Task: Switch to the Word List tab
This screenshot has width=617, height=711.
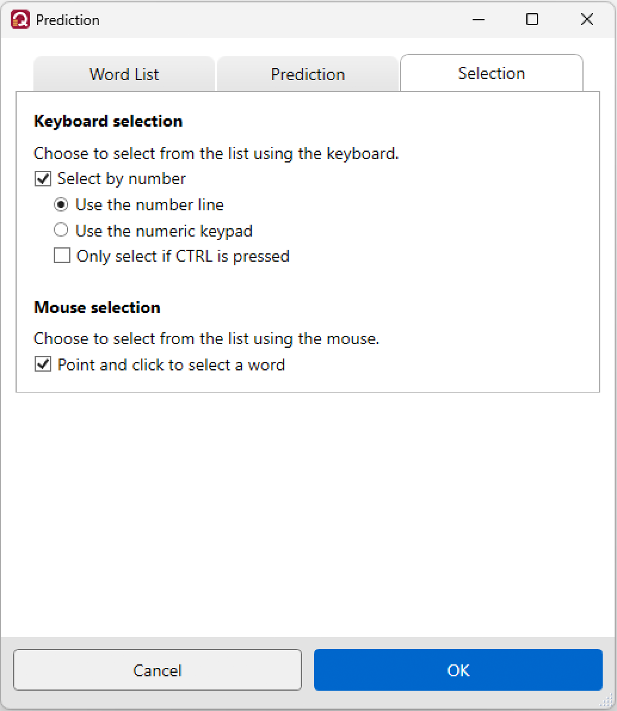Action: 124,74
